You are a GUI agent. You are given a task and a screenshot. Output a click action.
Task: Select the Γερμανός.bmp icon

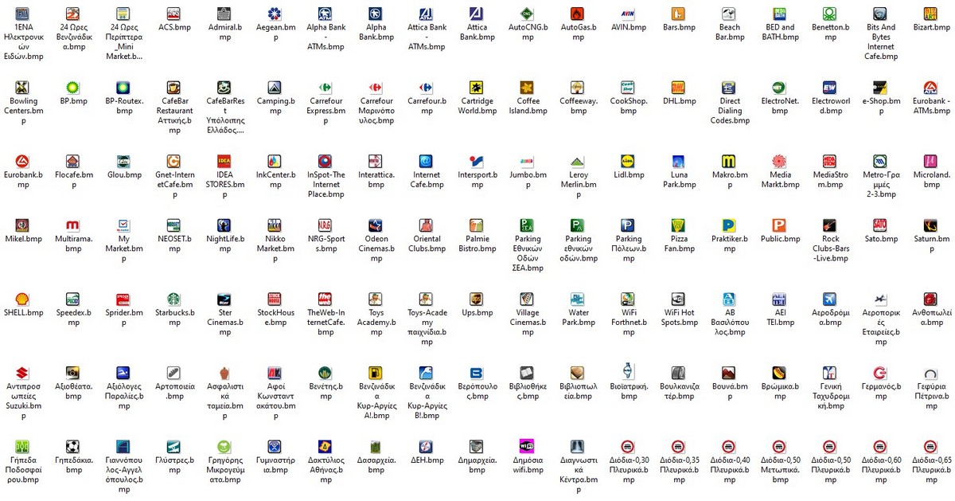pos(880,373)
